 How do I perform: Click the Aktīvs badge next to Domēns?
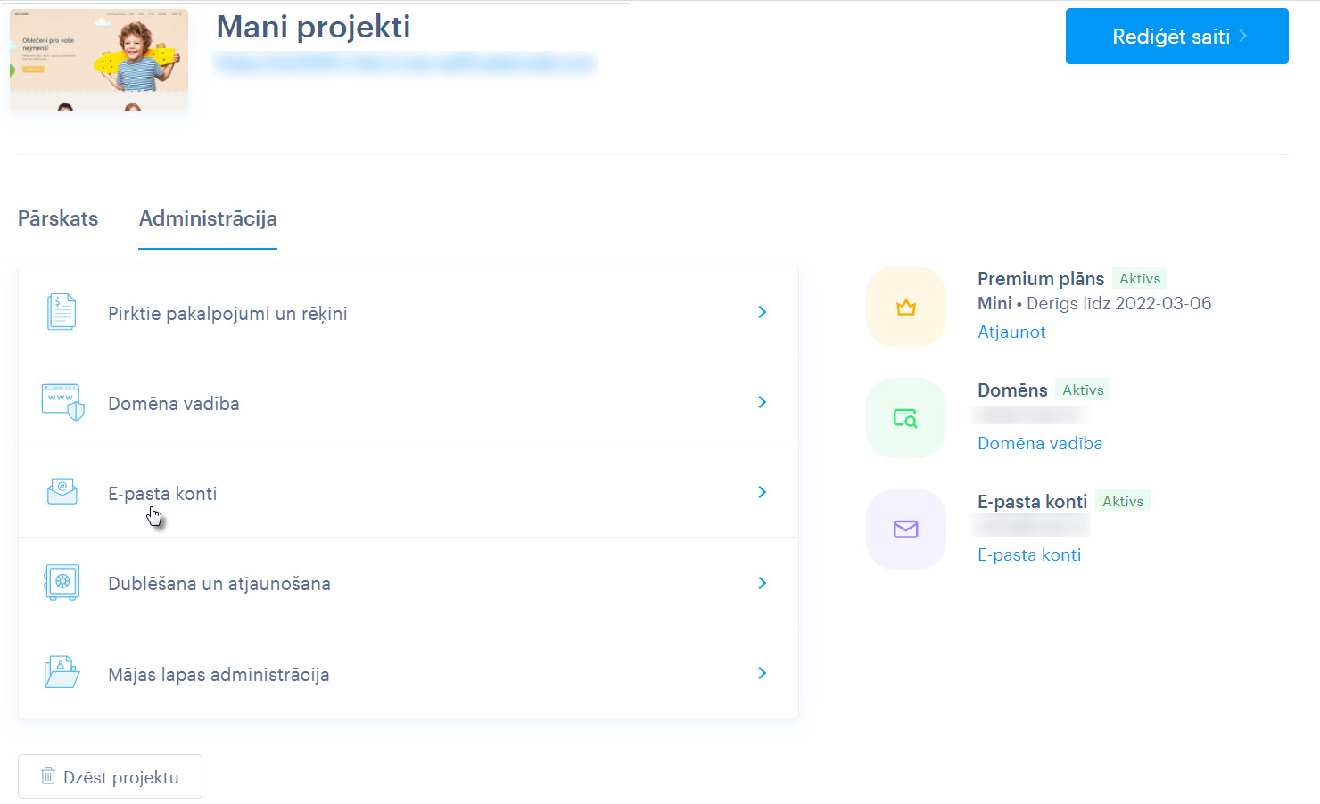pos(1083,390)
